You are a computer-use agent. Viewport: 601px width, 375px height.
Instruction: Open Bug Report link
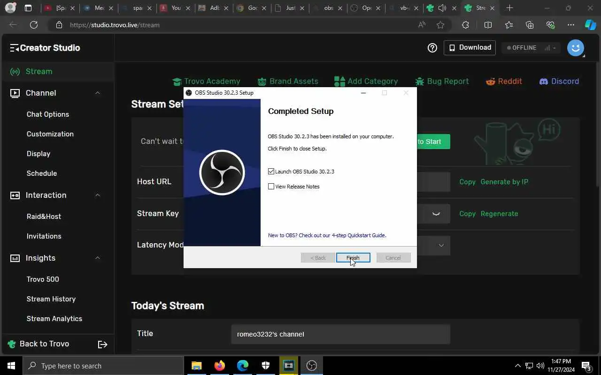coord(442,82)
